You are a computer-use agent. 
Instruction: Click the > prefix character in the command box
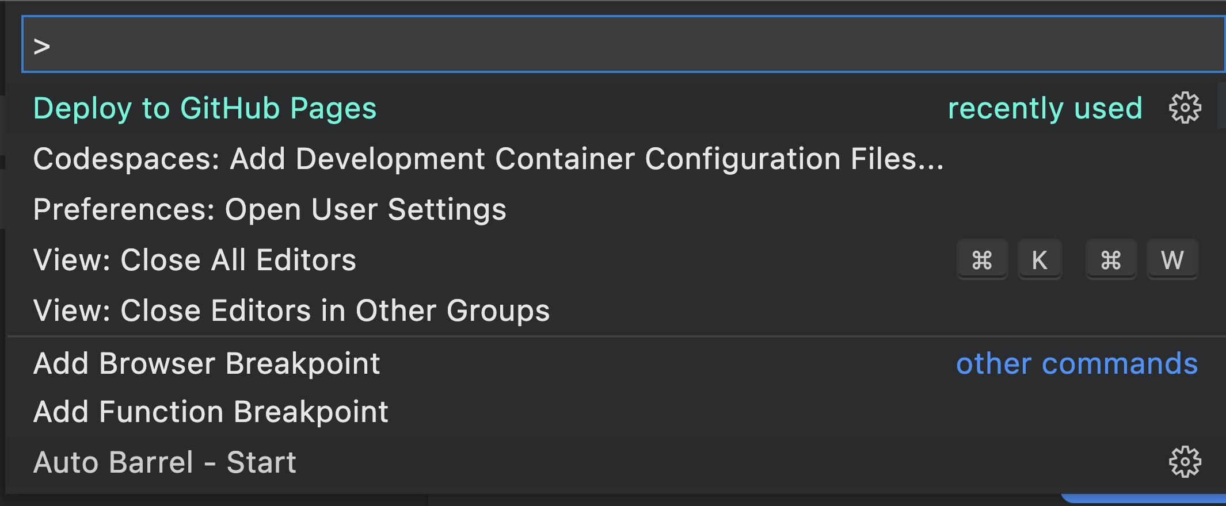[x=41, y=46]
